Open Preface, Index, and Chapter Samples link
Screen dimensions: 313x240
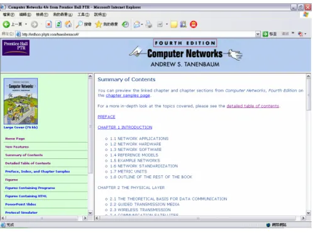tap(38, 172)
